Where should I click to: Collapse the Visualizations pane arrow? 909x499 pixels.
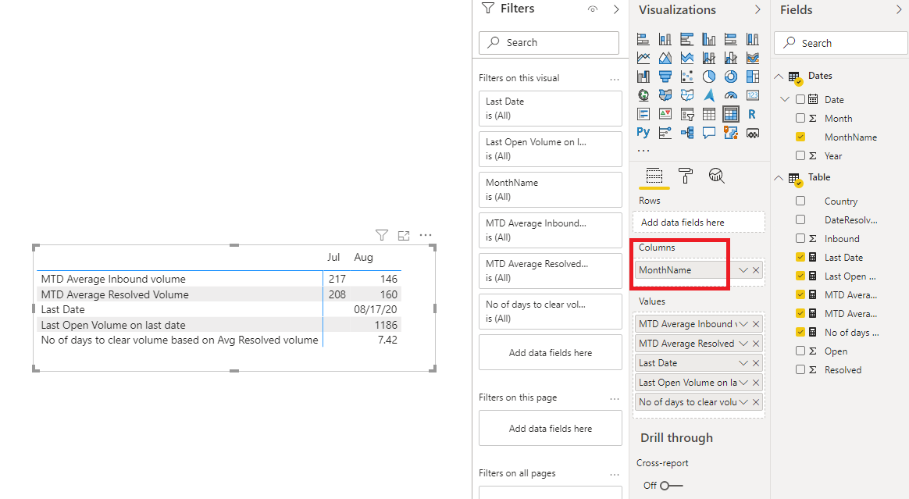pos(757,9)
